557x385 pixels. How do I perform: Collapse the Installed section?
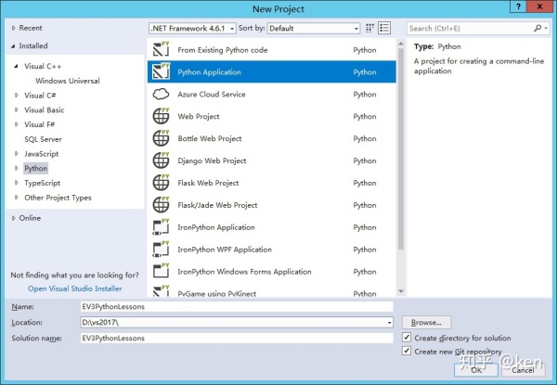pos(13,45)
